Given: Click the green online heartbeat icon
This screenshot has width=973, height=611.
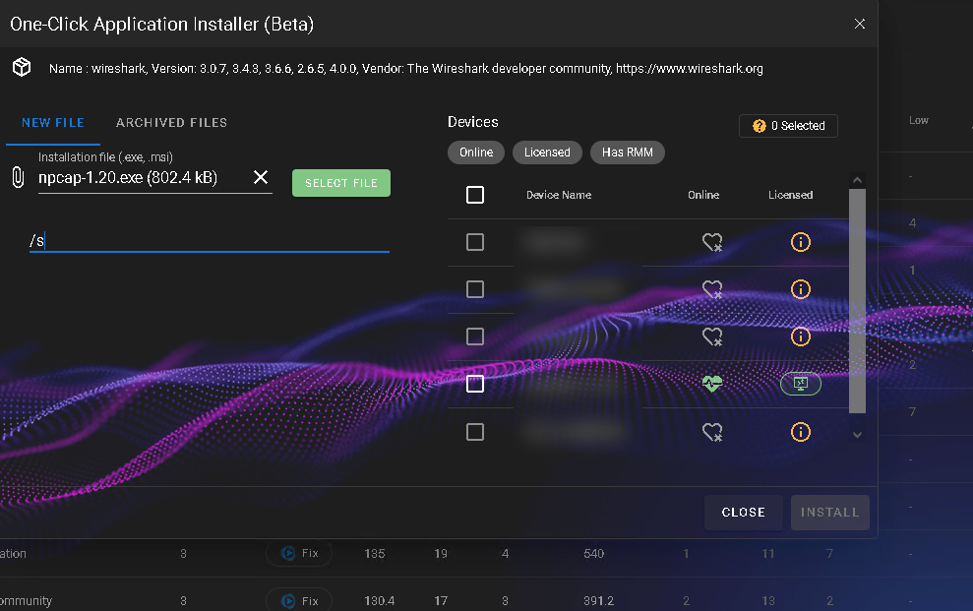Looking at the screenshot, I should 712,384.
